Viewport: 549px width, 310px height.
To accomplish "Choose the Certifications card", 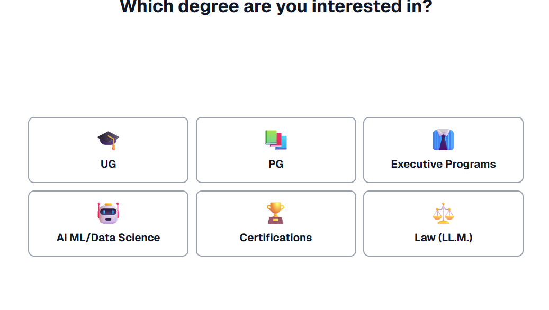I will pyautogui.click(x=276, y=224).
